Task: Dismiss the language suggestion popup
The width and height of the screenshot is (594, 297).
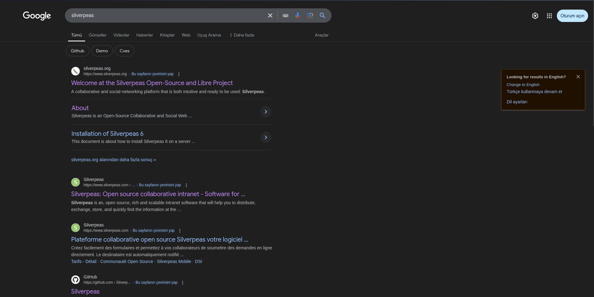Action: tap(578, 77)
